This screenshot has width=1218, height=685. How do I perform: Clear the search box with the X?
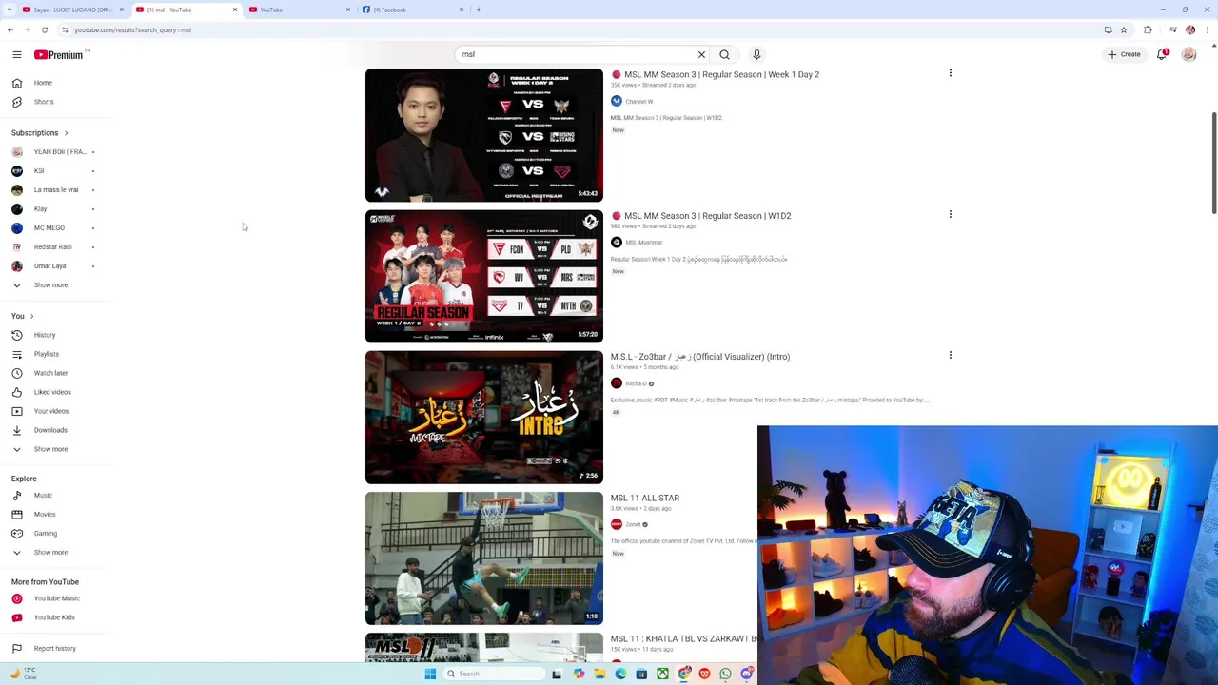pos(701,54)
